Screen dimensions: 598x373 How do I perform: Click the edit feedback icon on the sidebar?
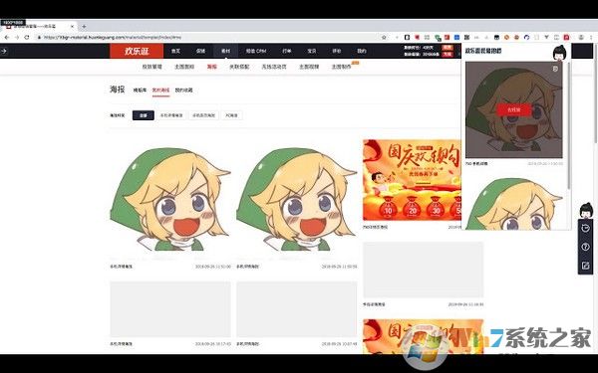click(586, 266)
